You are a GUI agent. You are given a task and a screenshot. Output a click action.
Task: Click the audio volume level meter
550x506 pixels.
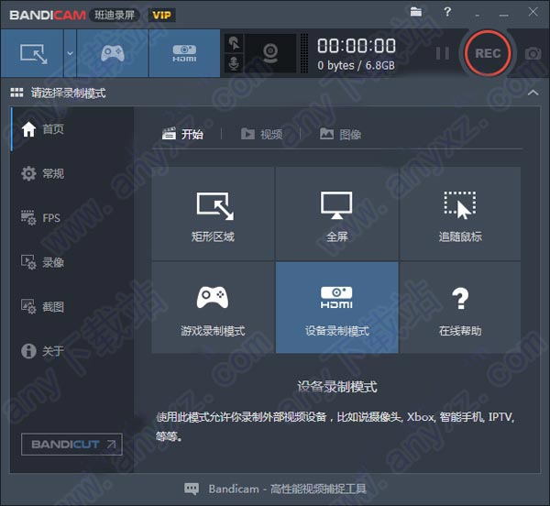pyautogui.click(x=304, y=53)
